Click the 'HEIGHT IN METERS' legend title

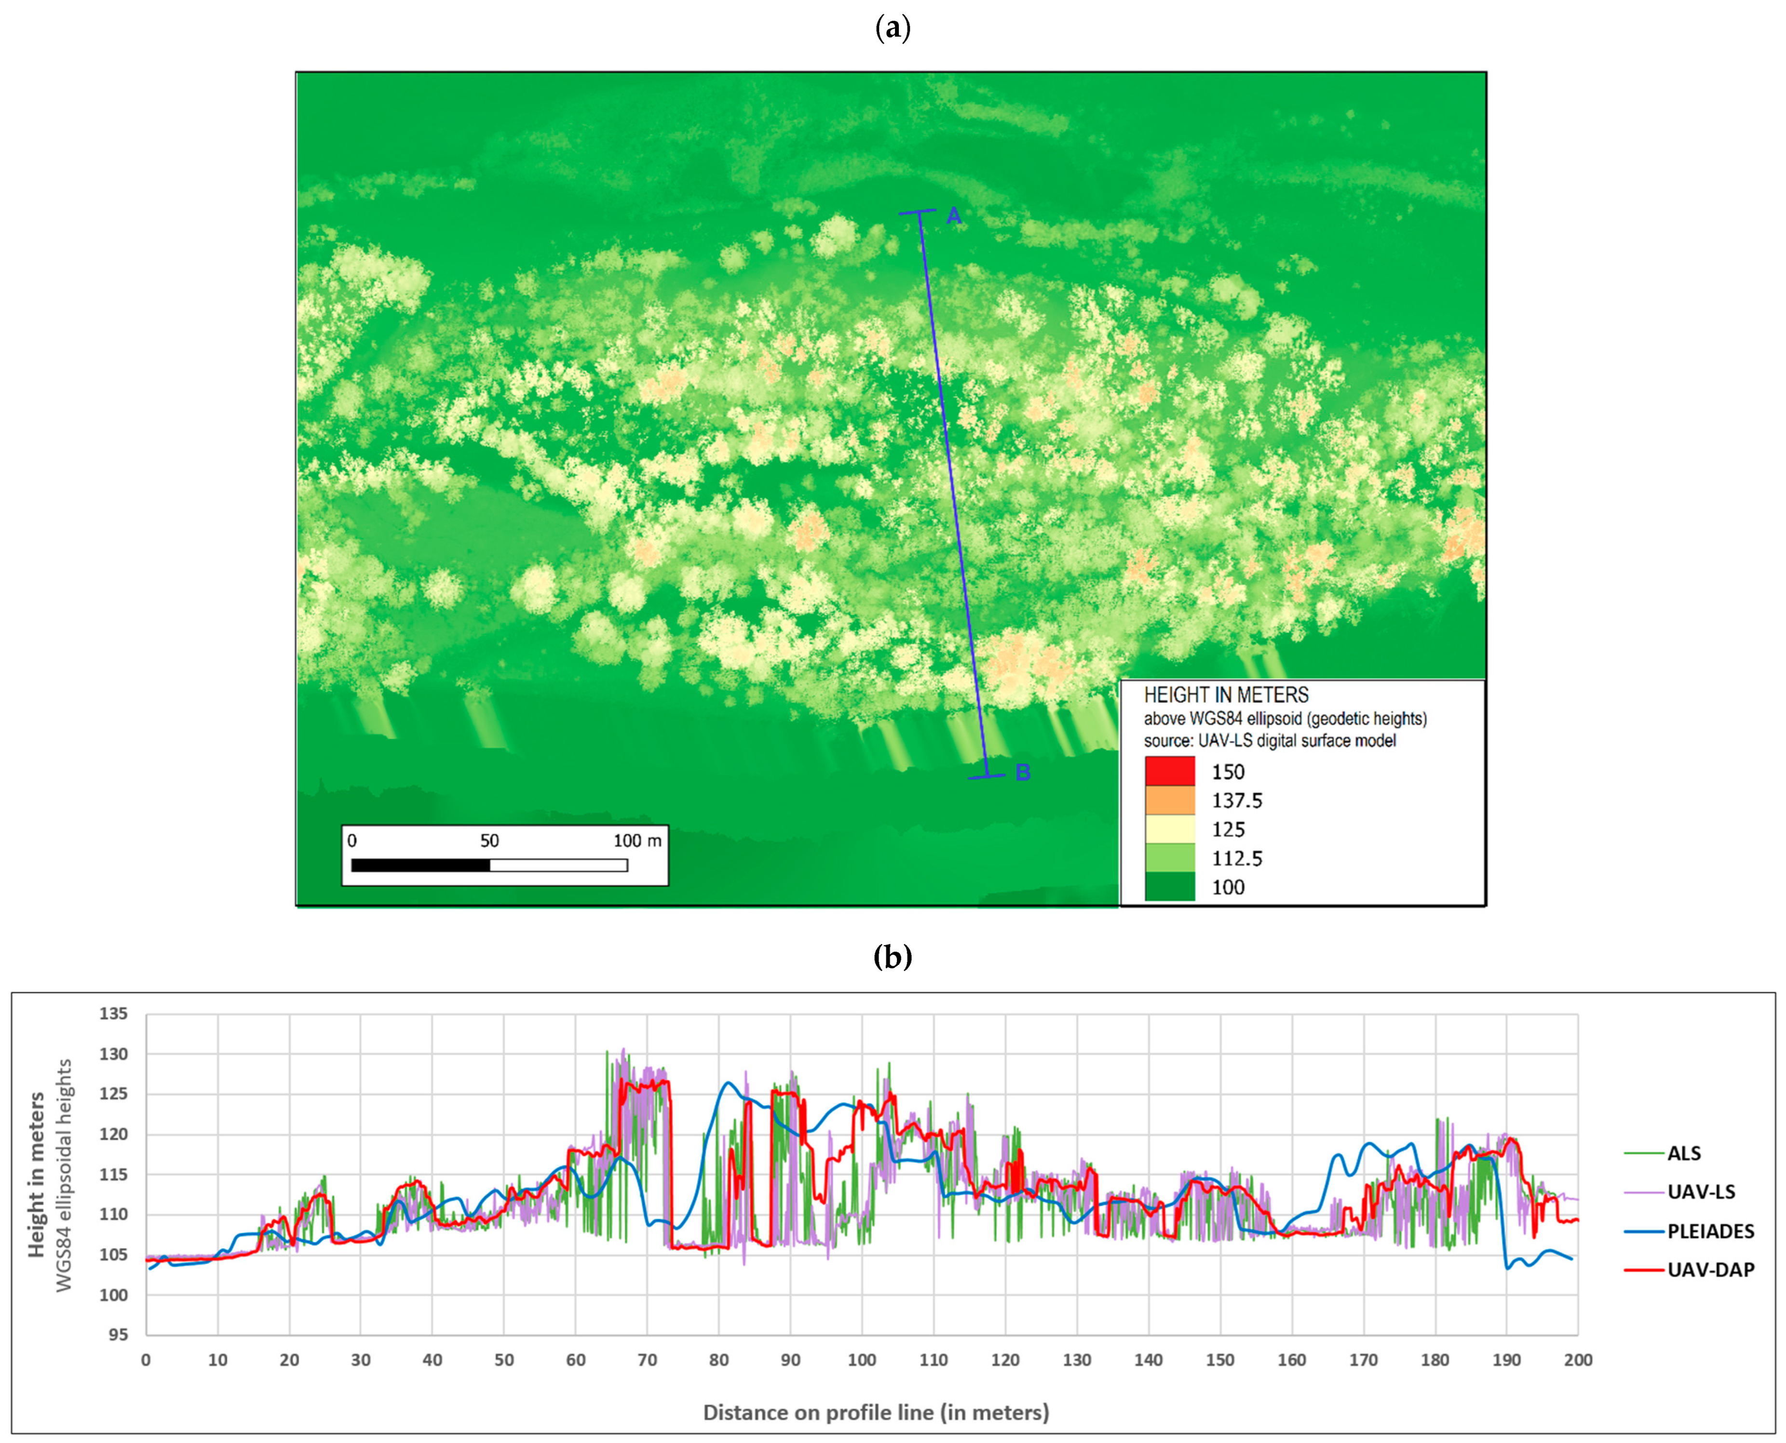pyautogui.click(x=1226, y=695)
